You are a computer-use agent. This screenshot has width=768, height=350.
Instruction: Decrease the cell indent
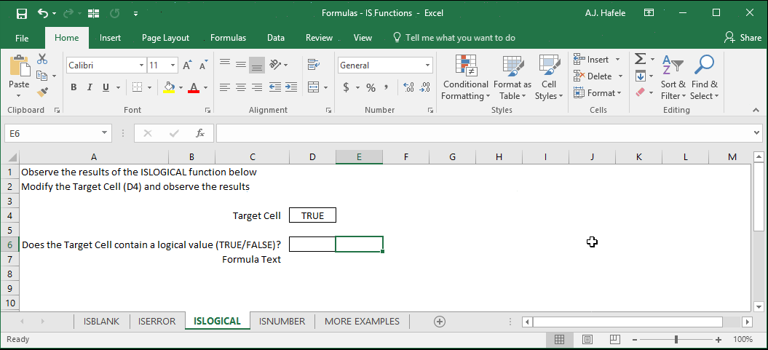[275, 87]
